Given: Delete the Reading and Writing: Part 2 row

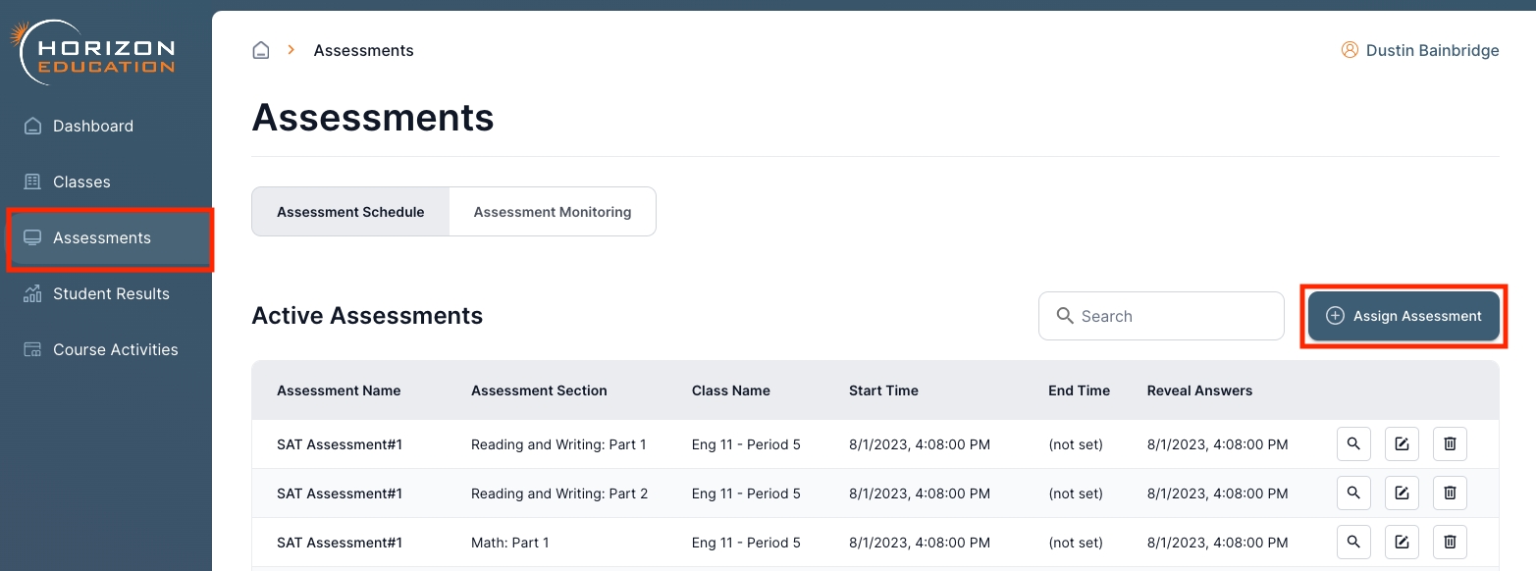Looking at the screenshot, I should pyautogui.click(x=1450, y=493).
